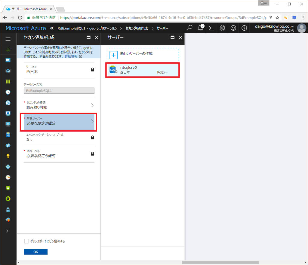Select the rdsqlsrv2 server entry

click(x=142, y=70)
